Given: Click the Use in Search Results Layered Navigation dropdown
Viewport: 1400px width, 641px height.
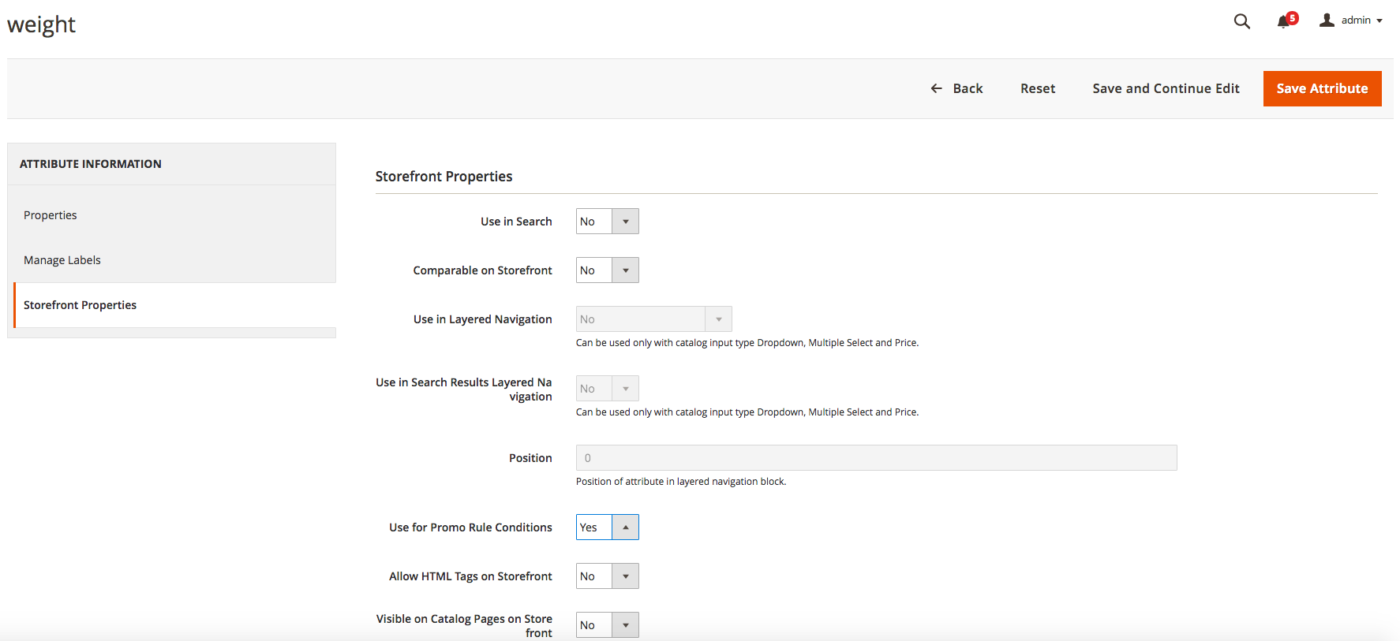Looking at the screenshot, I should pyautogui.click(x=607, y=389).
